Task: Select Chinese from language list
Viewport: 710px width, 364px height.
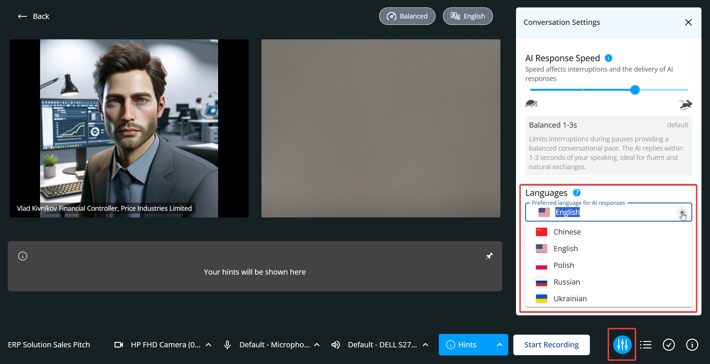Action: (567, 232)
